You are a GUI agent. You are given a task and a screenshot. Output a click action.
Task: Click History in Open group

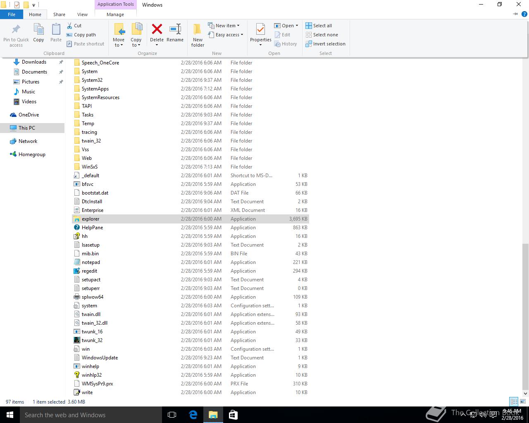click(286, 44)
